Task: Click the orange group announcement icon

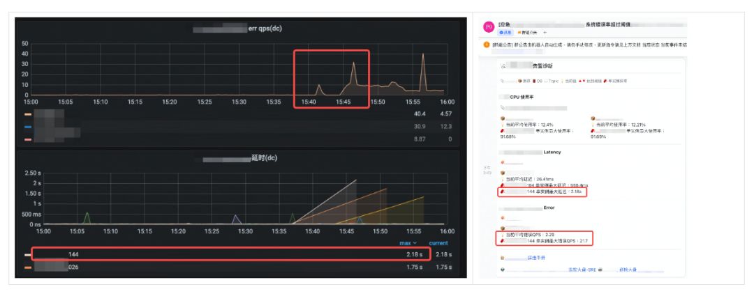Action: coord(486,45)
